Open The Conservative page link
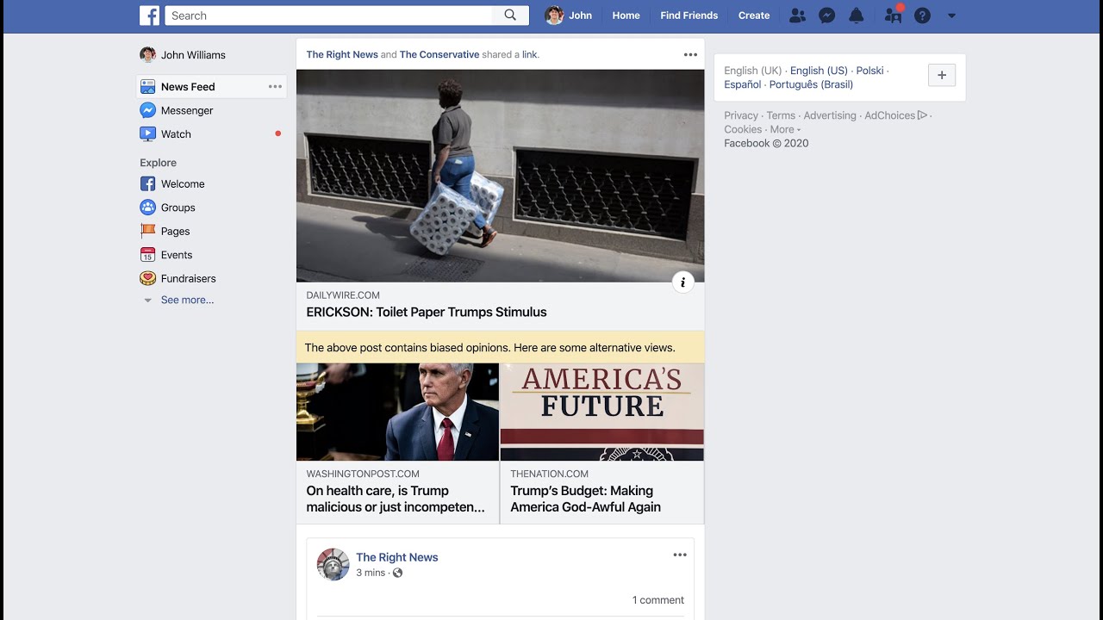This screenshot has width=1103, height=620. coord(439,54)
